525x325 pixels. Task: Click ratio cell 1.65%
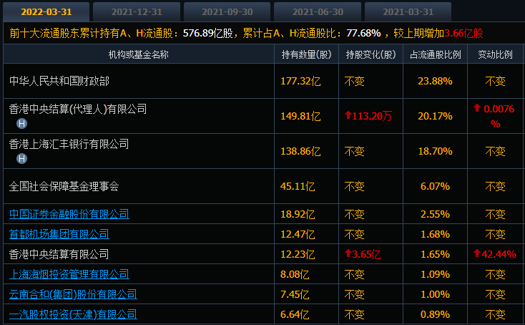[435, 254]
